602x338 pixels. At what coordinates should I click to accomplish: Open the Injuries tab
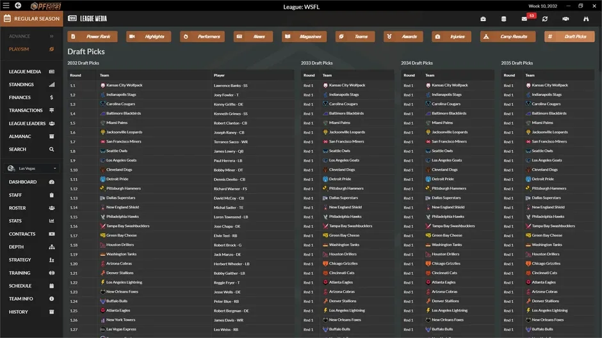(x=451, y=36)
